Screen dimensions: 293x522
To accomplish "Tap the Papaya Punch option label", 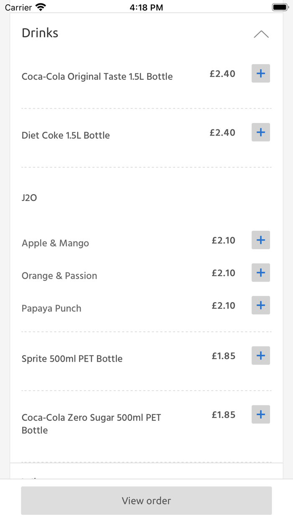I will pos(51,308).
